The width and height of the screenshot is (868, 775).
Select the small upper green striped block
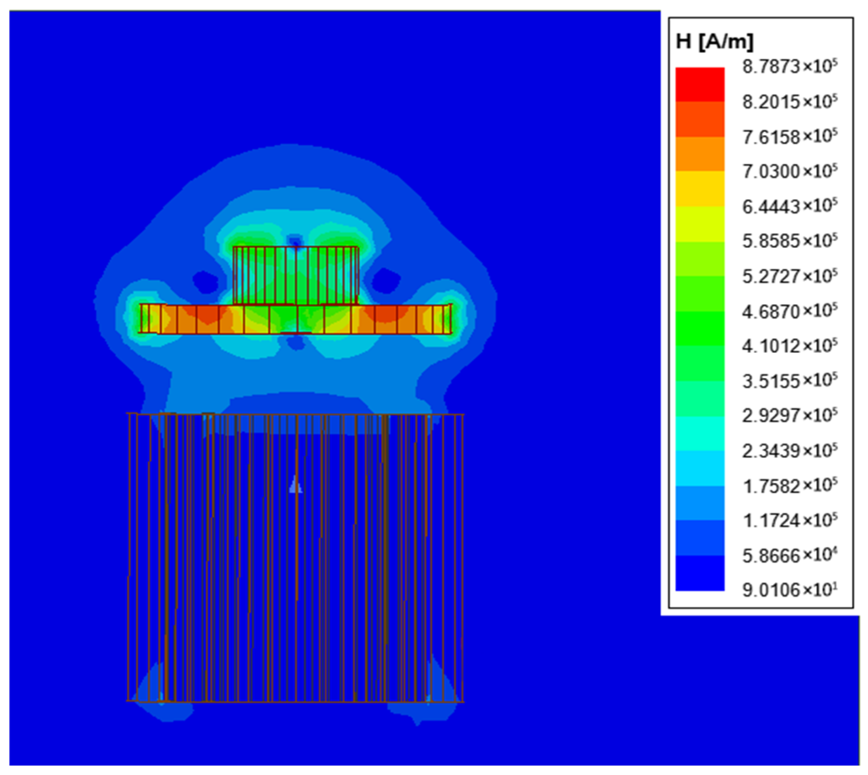pyautogui.click(x=296, y=275)
